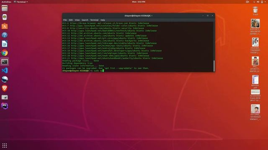Click the bionic-backports Hit line
The image size is (268, 150).
coord(106,41)
